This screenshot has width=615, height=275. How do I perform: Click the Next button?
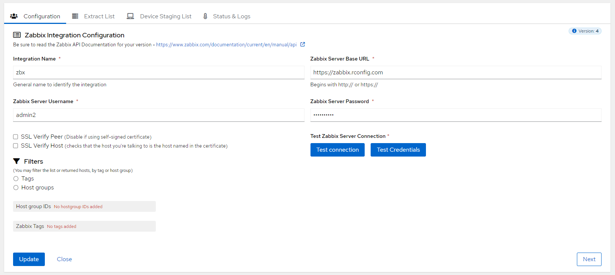tap(589, 259)
